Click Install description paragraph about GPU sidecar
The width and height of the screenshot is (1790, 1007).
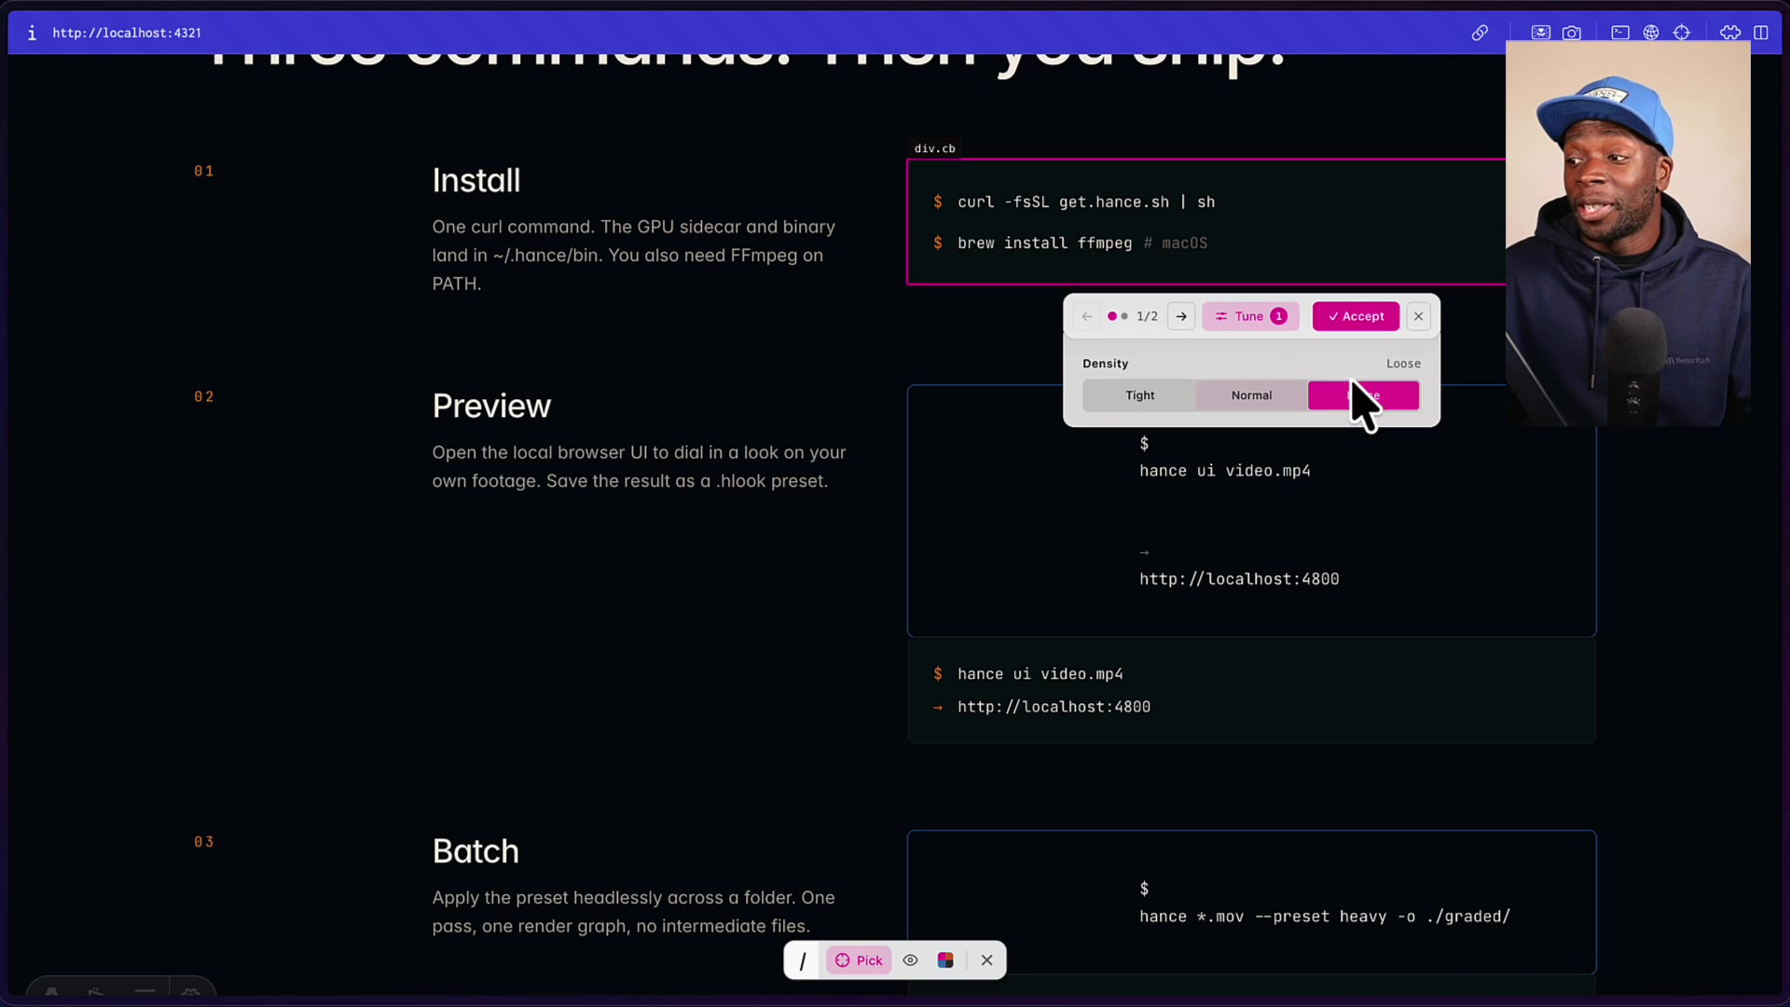634,255
